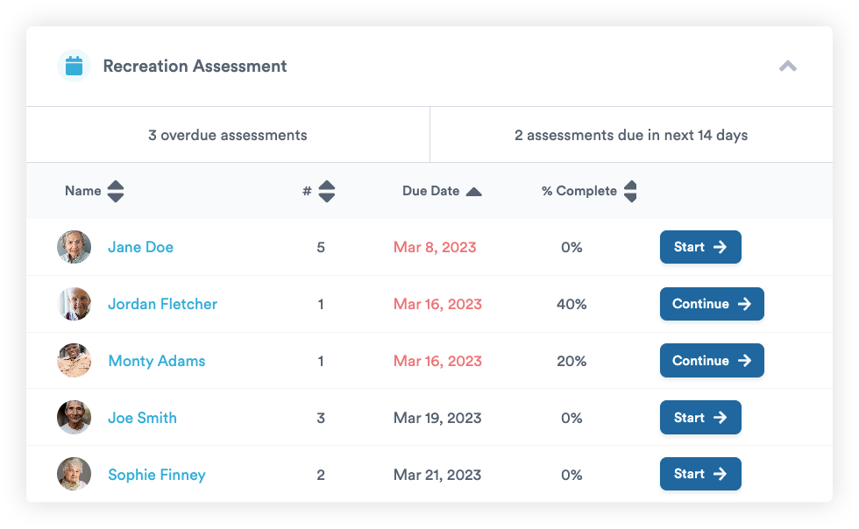
Task: Click the Monty Adams name link
Action: pos(156,361)
